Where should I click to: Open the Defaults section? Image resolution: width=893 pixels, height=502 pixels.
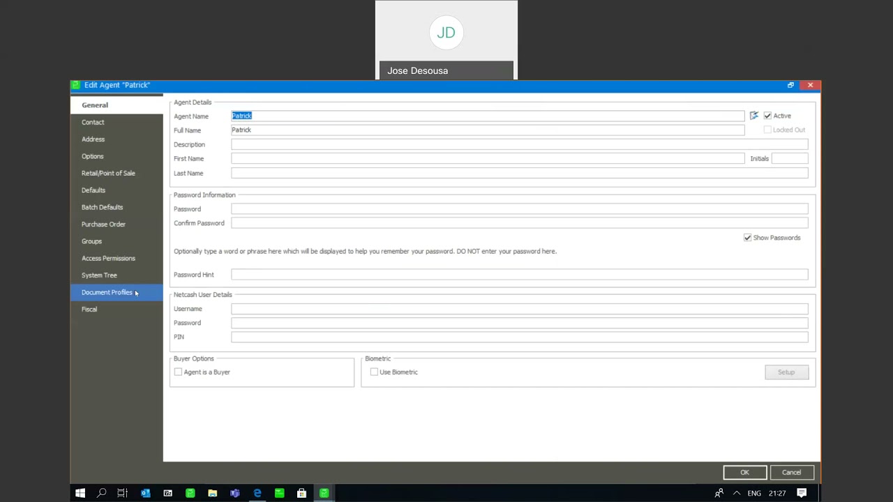(117, 190)
